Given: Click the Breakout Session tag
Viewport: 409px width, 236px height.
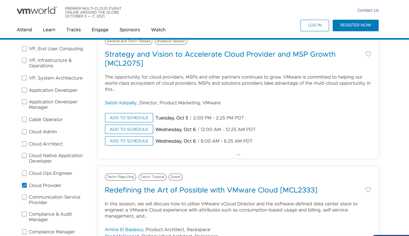Looking at the screenshot, I should pos(171,41).
